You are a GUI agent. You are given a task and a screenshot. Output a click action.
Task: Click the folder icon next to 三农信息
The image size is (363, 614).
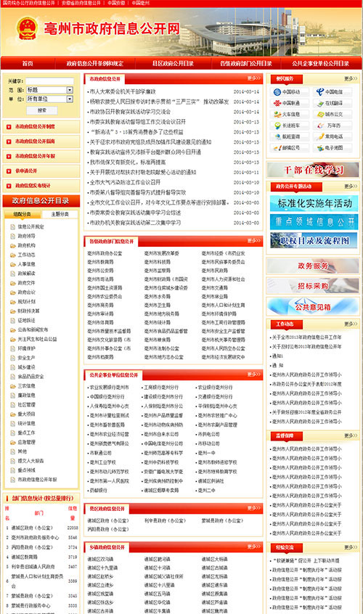[13, 386]
